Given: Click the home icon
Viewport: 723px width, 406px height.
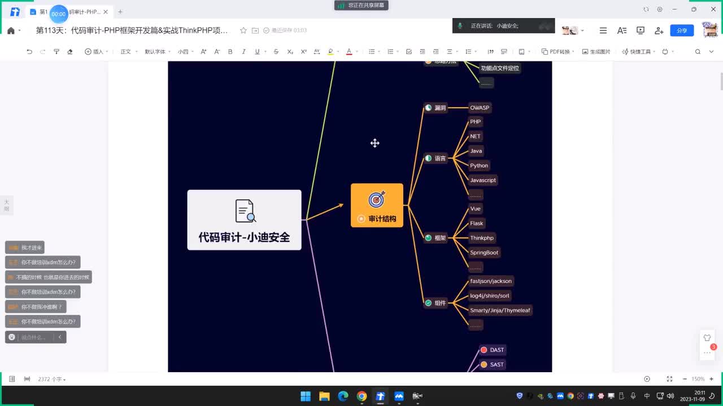Looking at the screenshot, I should (11, 30).
